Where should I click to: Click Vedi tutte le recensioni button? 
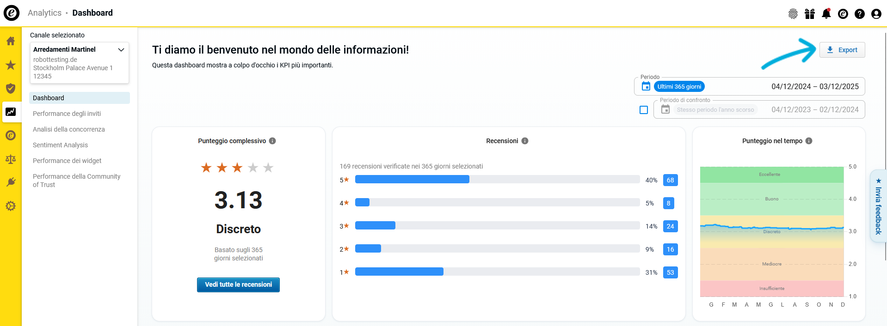point(238,285)
